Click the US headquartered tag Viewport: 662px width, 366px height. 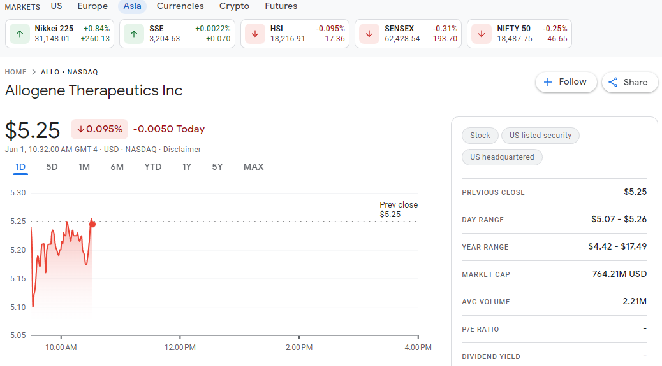point(502,157)
